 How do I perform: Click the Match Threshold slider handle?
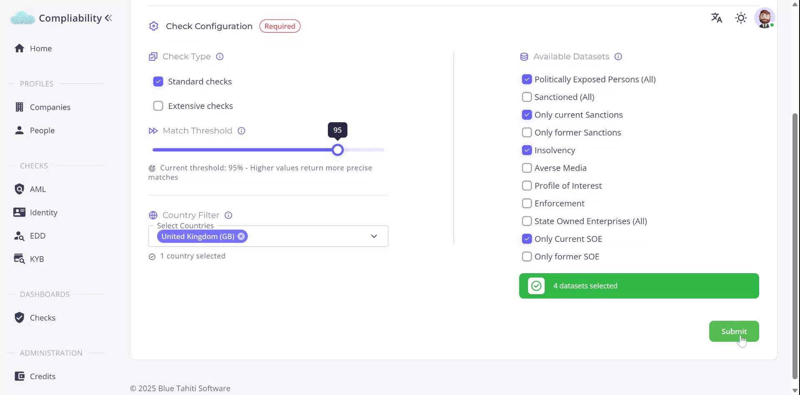338,150
